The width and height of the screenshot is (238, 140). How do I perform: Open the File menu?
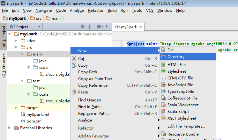pyautogui.click(x=5, y=11)
